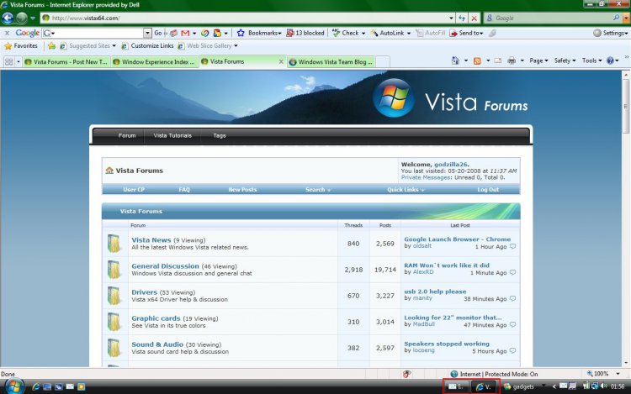Switch to Windows Vista Team Blog tab

tap(331, 62)
